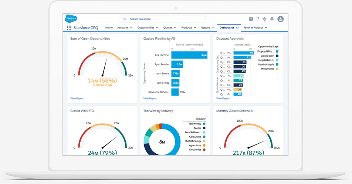Open View Report under Discount Approvals

(223, 98)
